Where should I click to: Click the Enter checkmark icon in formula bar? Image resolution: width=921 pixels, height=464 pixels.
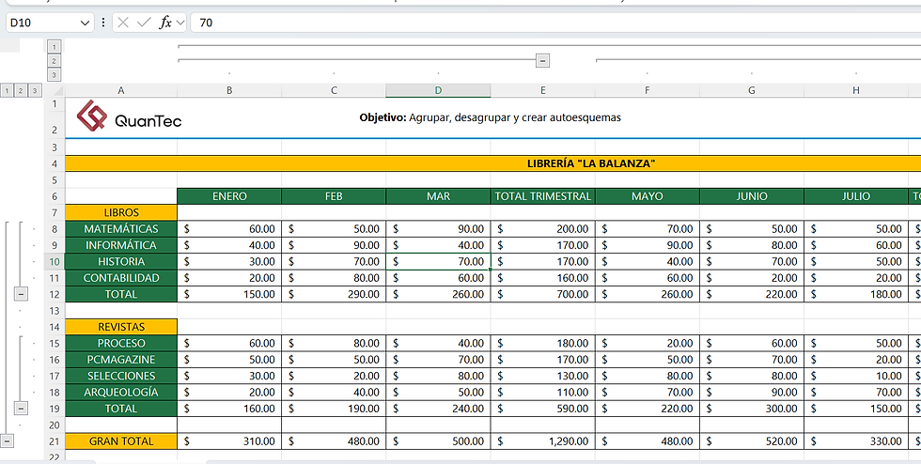143,23
